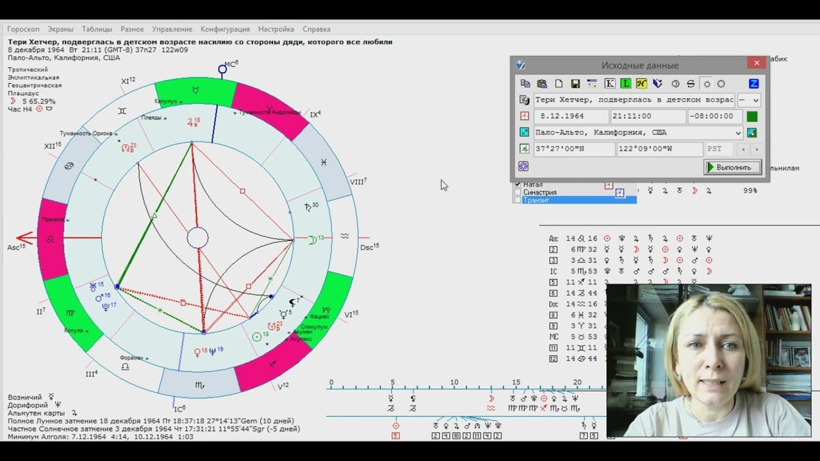820x461 pixels.
Task: Click the PST timezone field
Action: (x=720, y=149)
